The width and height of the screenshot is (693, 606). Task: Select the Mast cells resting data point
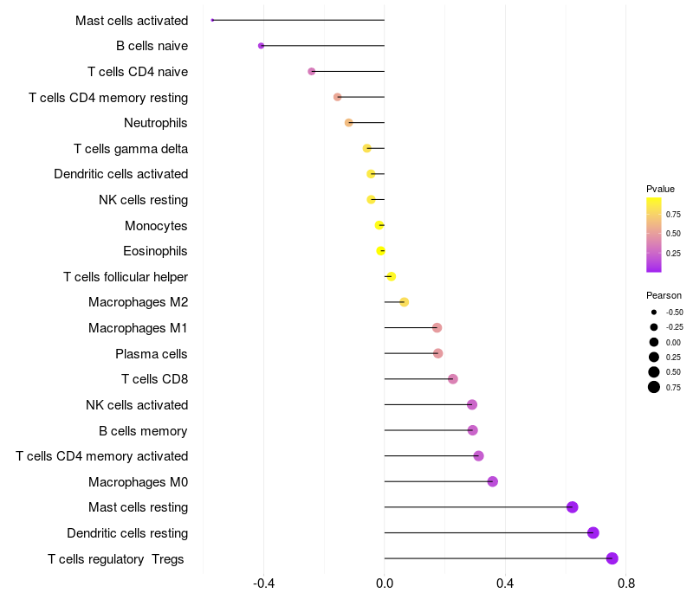coord(572,507)
